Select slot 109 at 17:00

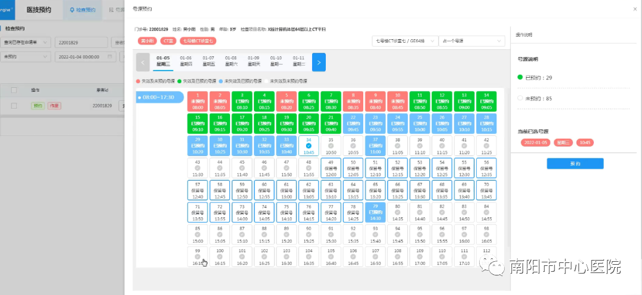[x=420, y=256]
